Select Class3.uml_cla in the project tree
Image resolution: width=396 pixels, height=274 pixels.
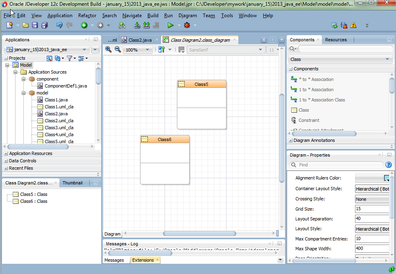click(x=59, y=128)
